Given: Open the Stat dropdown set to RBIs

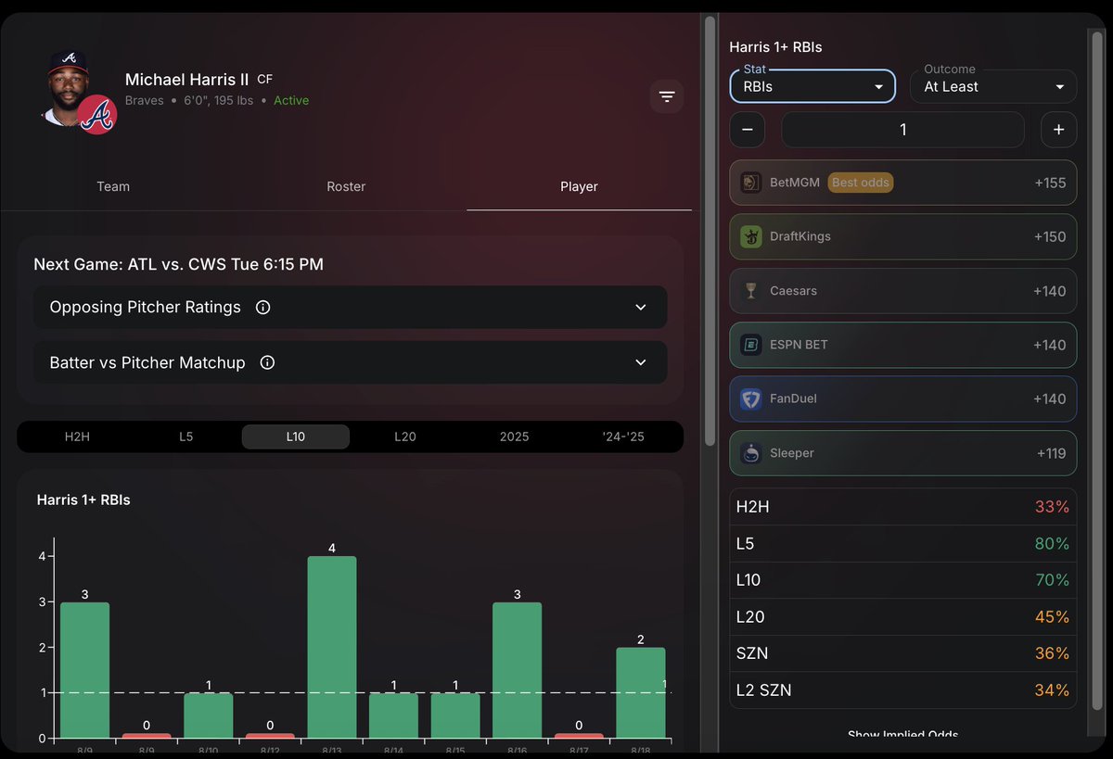Looking at the screenshot, I should [x=812, y=86].
